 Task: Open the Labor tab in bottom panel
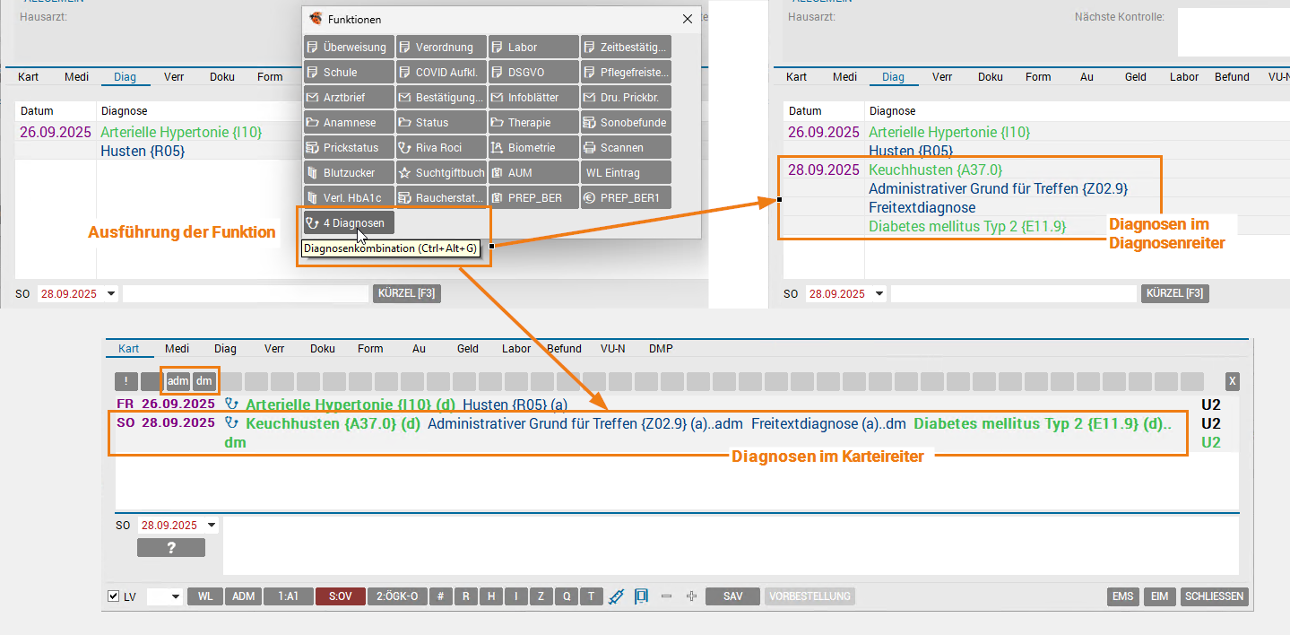[x=516, y=349]
